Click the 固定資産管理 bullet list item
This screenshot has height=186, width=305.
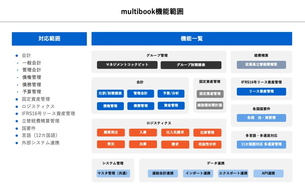click(x=36, y=99)
